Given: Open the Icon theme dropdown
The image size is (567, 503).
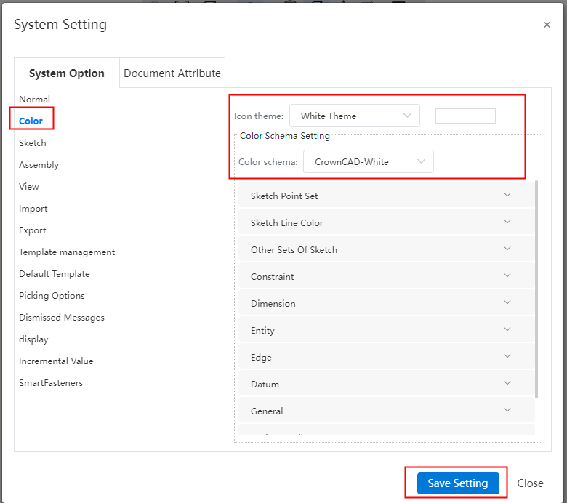Looking at the screenshot, I should pyautogui.click(x=355, y=116).
